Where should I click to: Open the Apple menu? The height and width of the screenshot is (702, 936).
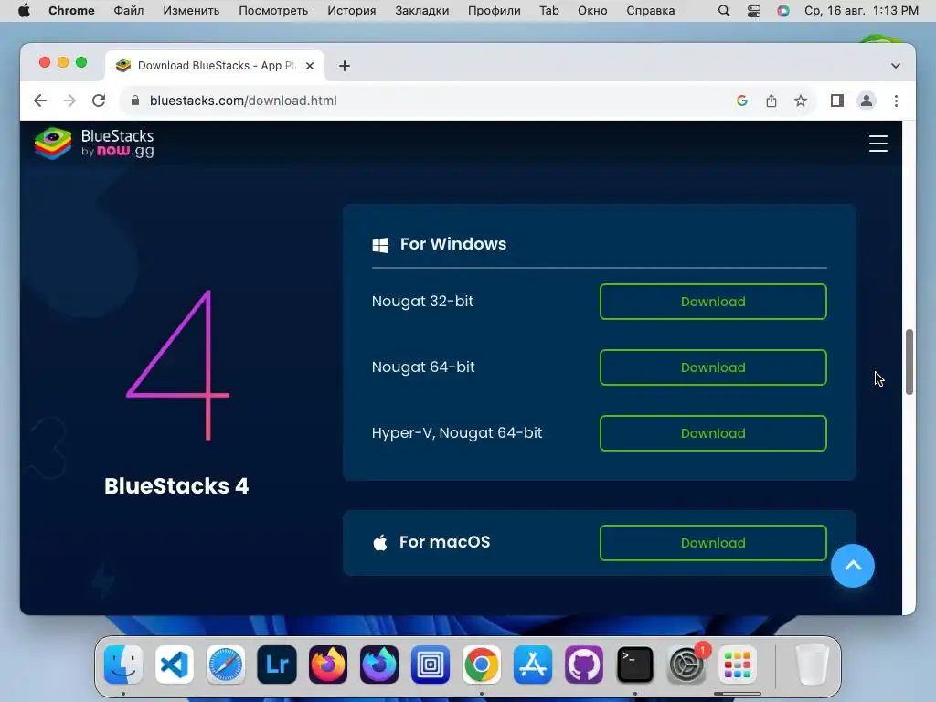coord(24,11)
